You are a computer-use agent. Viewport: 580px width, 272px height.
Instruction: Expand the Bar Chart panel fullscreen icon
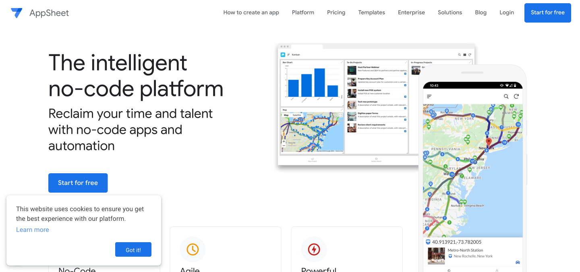pos(342,62)
